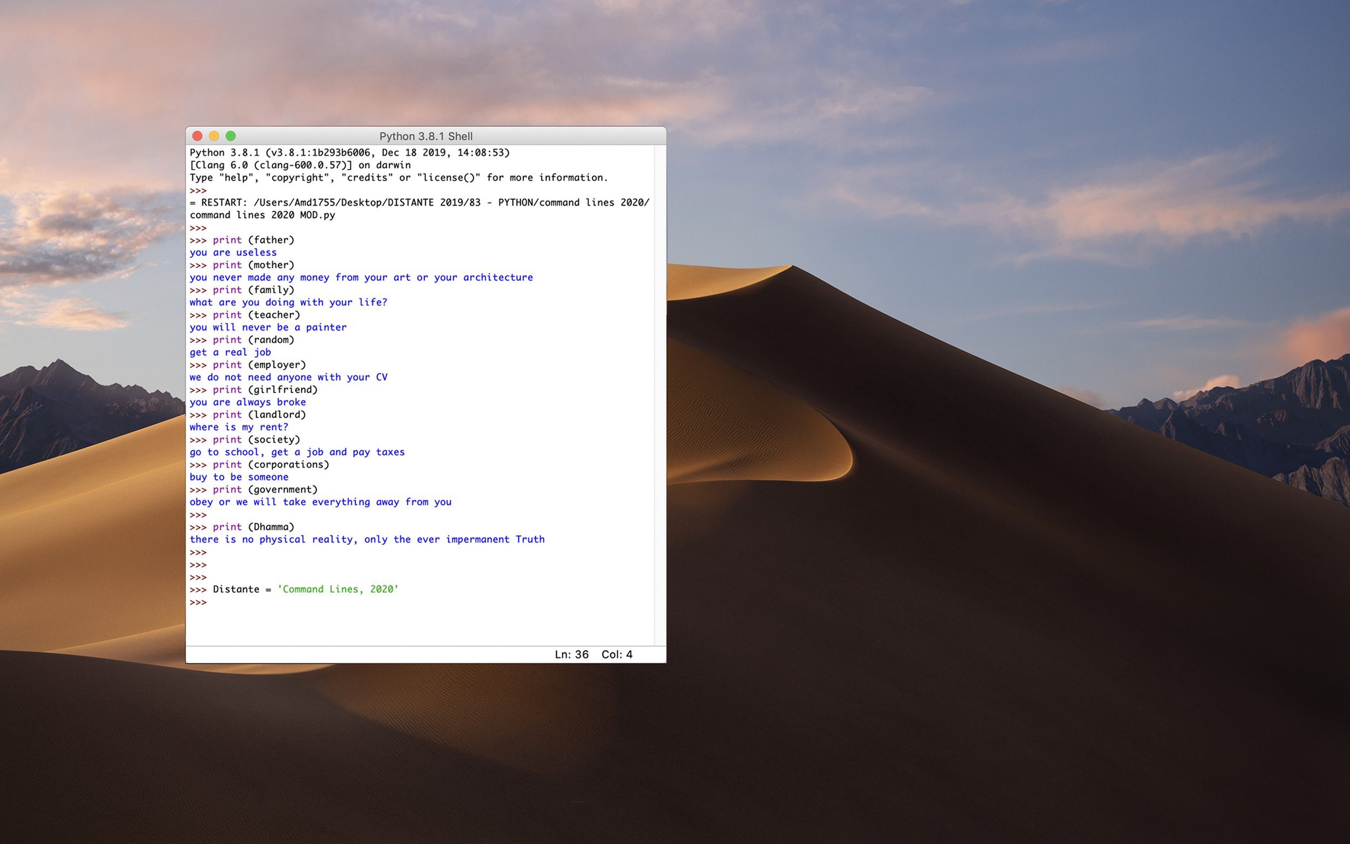This screenshot has height=844, width=1350.
Task: Click the 'you are useless' output line
Action: (x=233, y=252)
